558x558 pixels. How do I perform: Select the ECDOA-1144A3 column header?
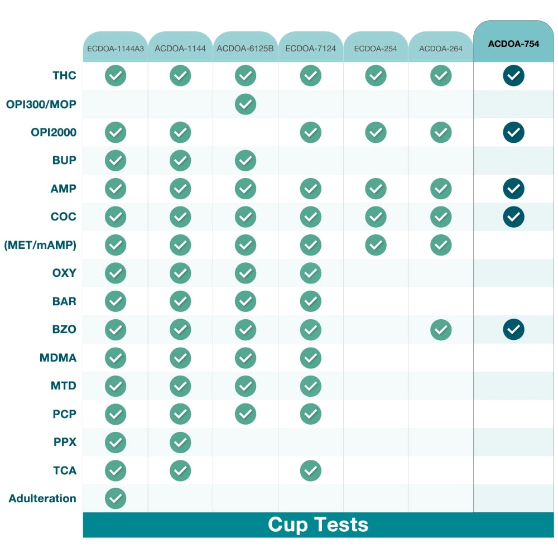(116, 49)
